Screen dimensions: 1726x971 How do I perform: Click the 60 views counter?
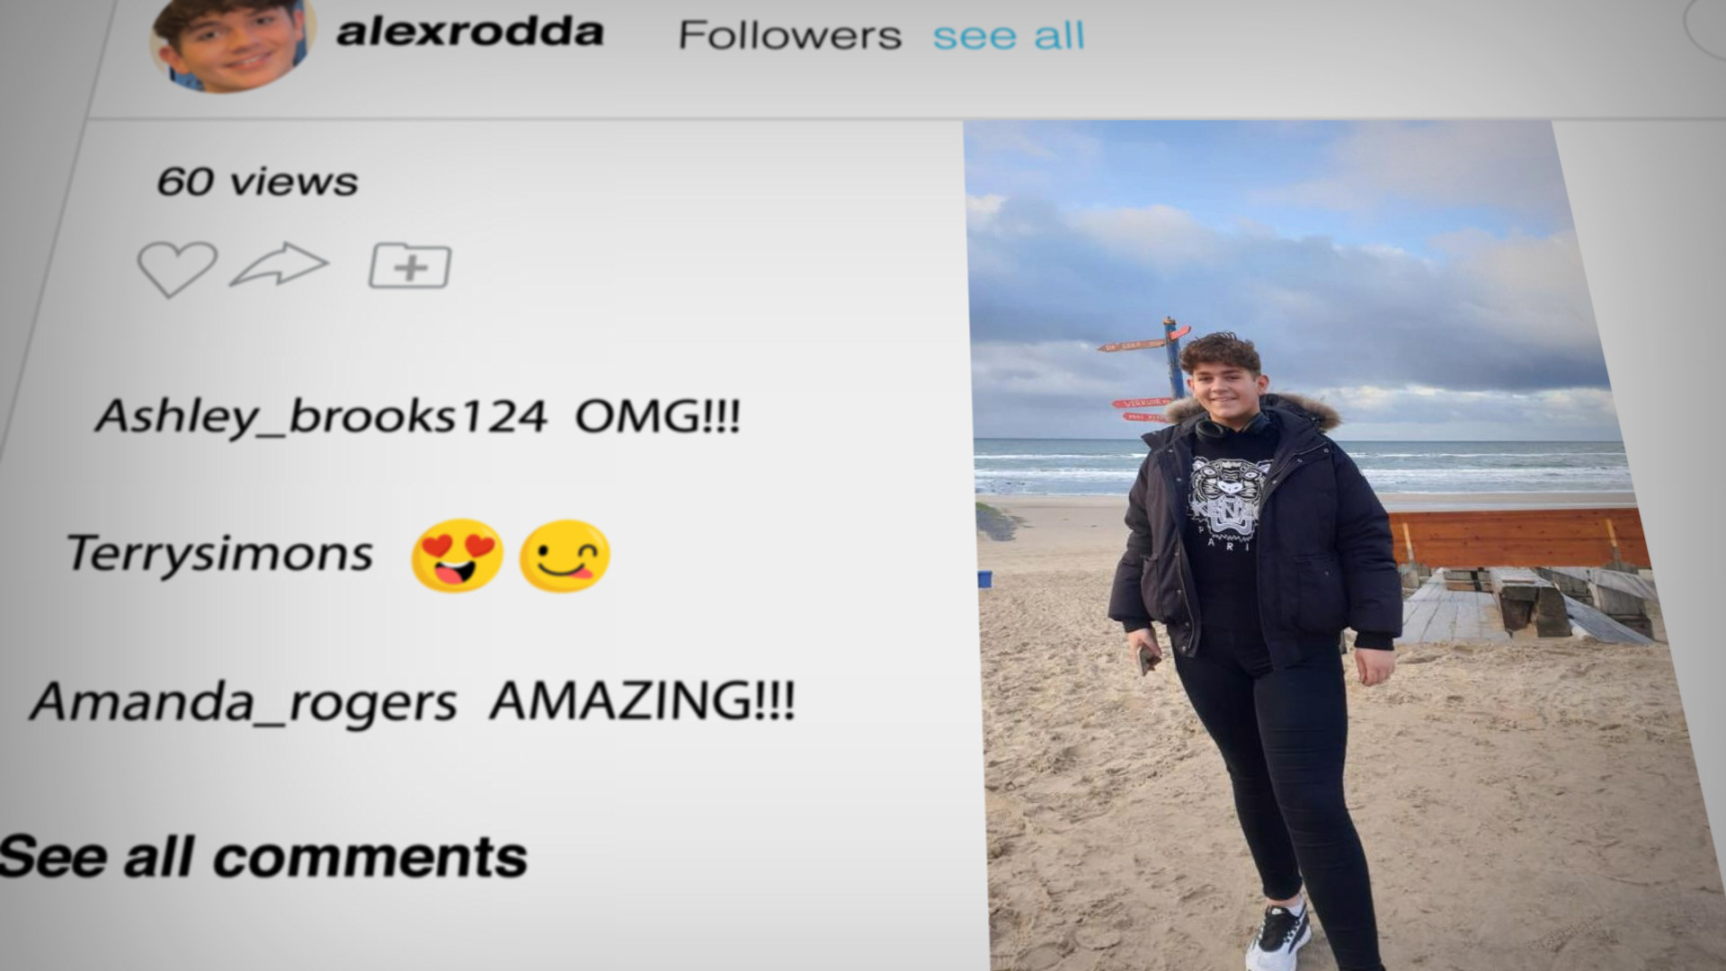point(257,182)
